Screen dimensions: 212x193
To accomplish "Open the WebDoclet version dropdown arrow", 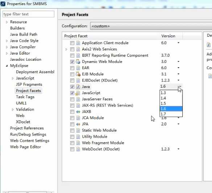I will [x=178, y=149].
